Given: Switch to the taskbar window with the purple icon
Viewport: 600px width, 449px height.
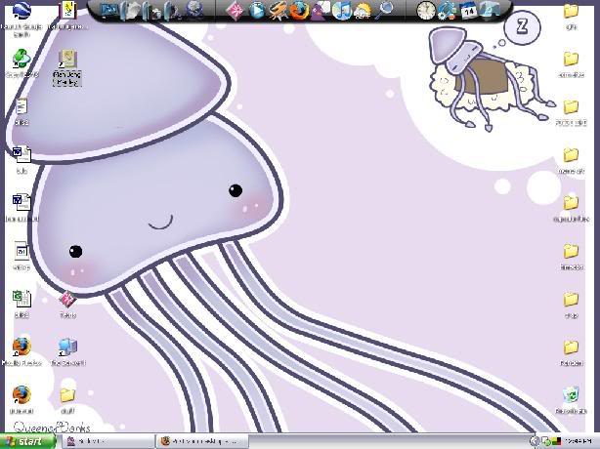Looking at the screenshot, I should click(x=108, y=441).
